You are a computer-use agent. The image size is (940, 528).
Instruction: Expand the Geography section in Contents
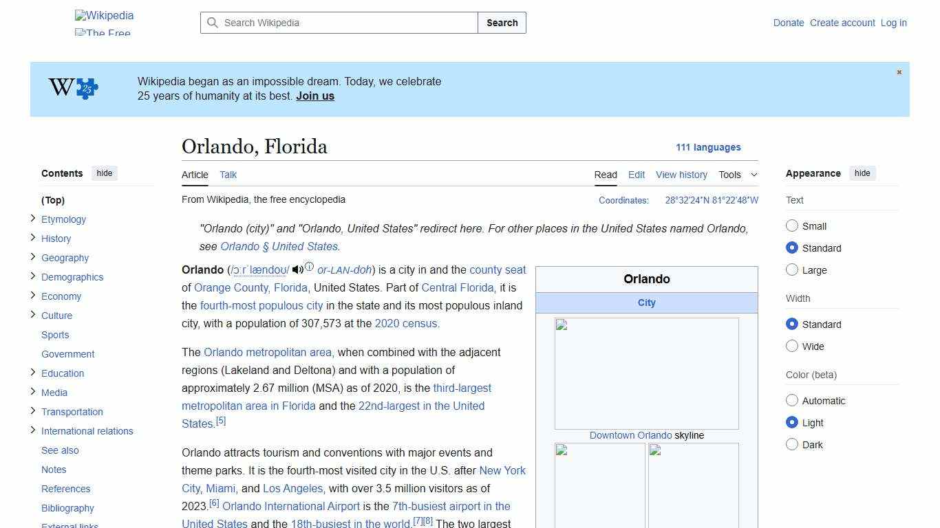[x=32, y=258]
